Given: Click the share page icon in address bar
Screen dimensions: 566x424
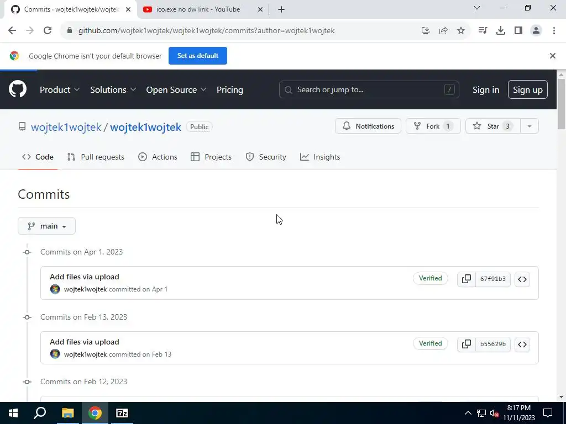Looking at the screenshot, I should tap(443, 31).
